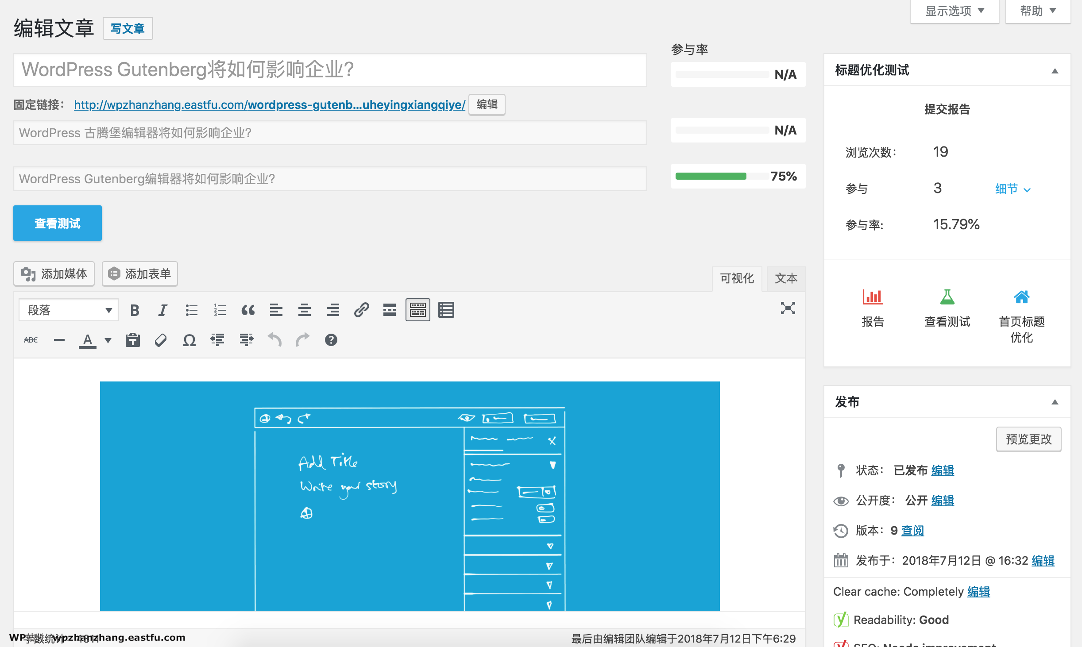This screenshot has height=647, width=1082.
Task: Edit the publish date via 编辑 link
Action: 1043,560
